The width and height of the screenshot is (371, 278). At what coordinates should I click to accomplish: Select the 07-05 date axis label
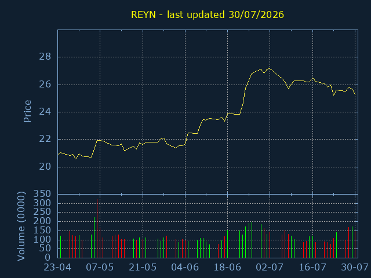pos(100,268)
